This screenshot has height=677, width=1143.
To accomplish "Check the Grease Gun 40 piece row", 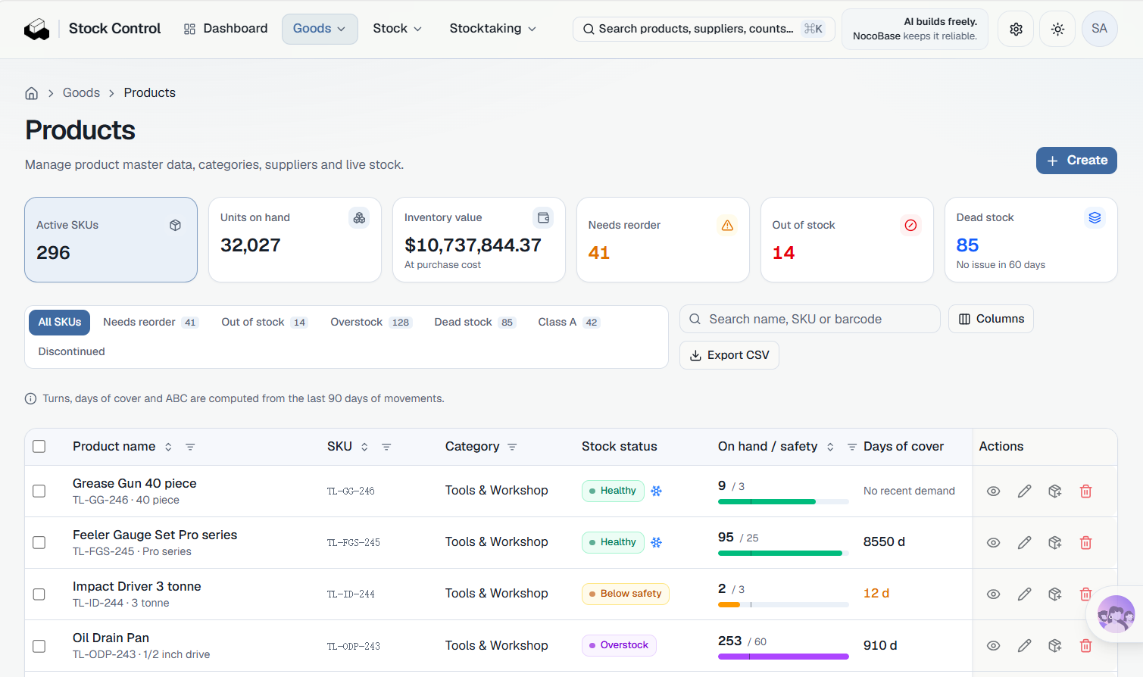I will pyautogui.click(x=39, y=491).
